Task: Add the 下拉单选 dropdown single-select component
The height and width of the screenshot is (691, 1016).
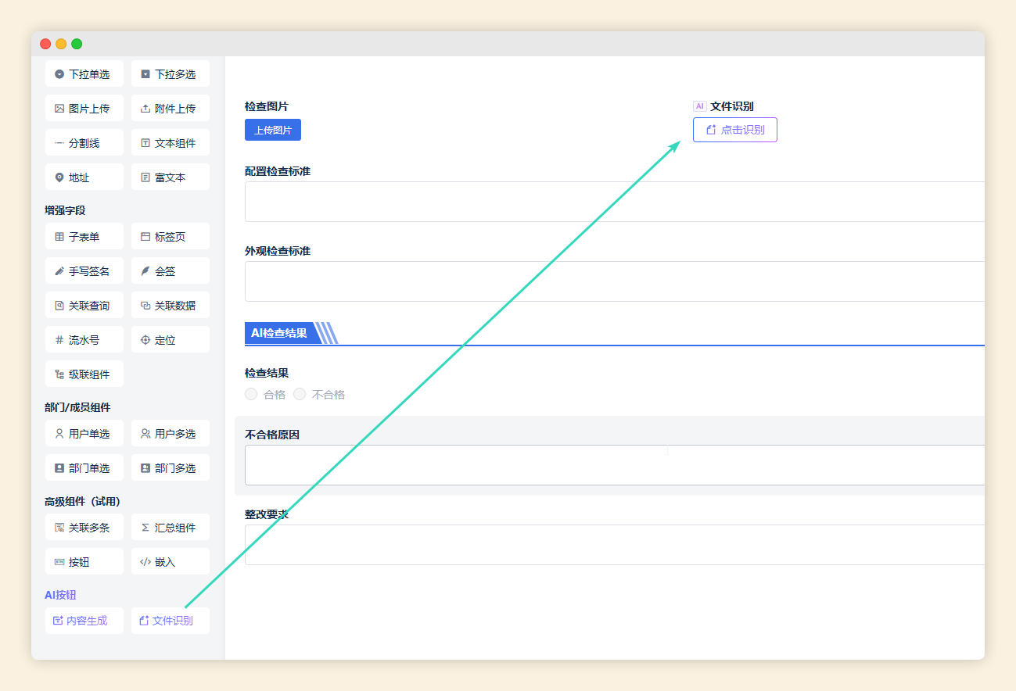Action: pos(84,74)
